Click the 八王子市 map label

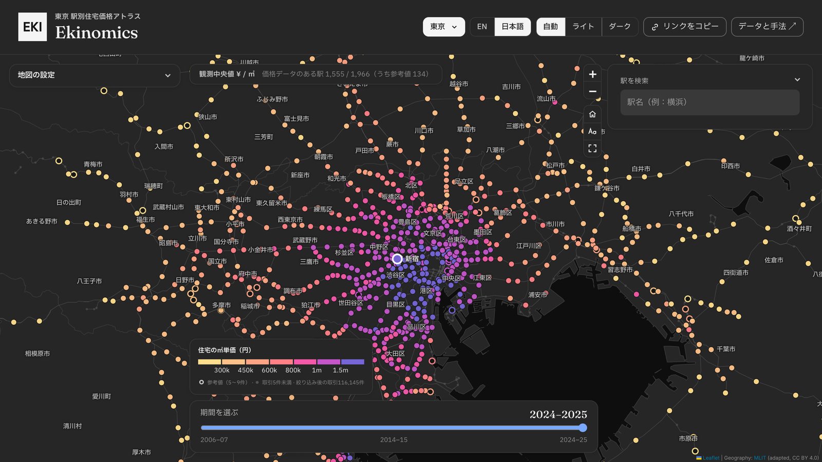click(x=89, y=281)
